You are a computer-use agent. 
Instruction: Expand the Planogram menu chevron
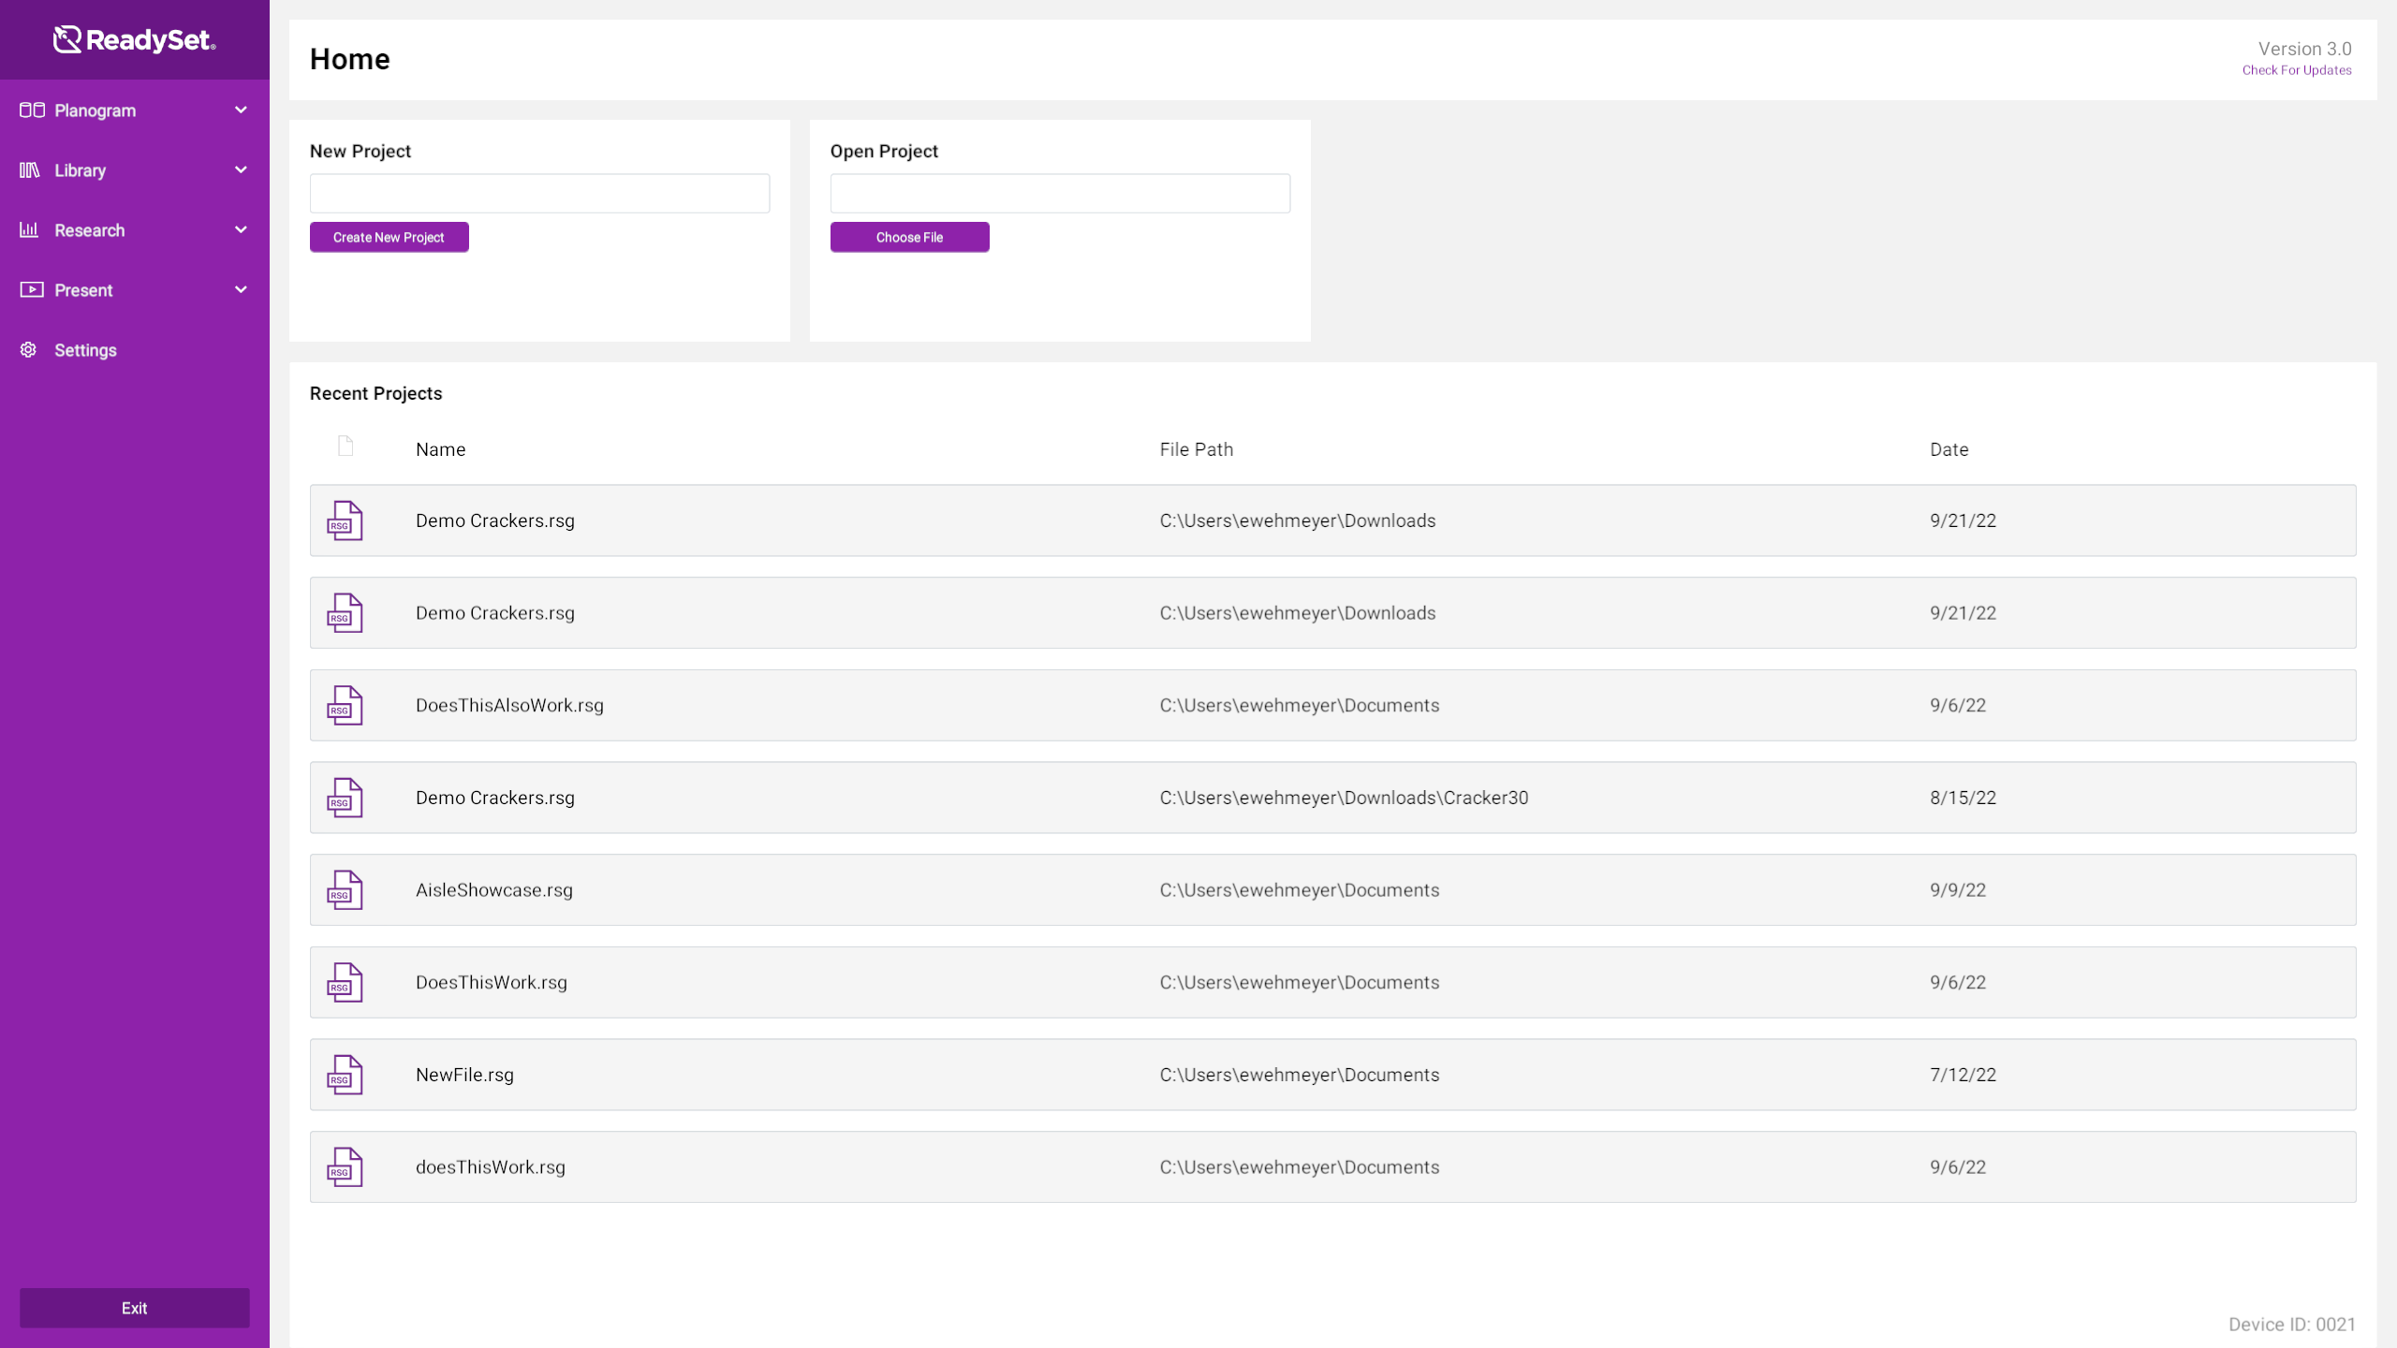click(241, 110)
